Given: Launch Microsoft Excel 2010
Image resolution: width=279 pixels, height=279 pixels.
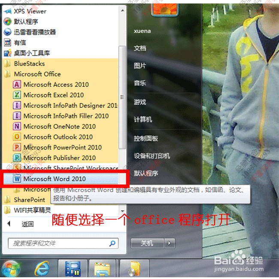Looking at the screenshot, I should click(x=61, y=95).
